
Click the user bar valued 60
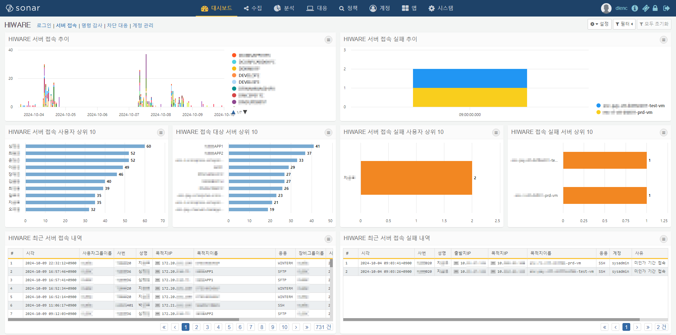(x=85, y=146)
